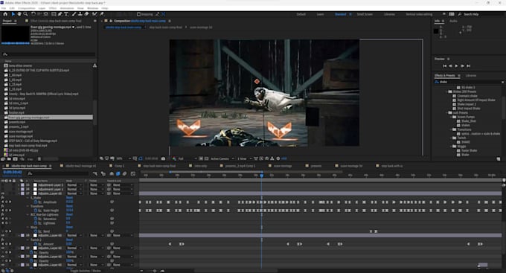Select the Hand tool
This screenshot has width=506, height=273.
[19, 14]
